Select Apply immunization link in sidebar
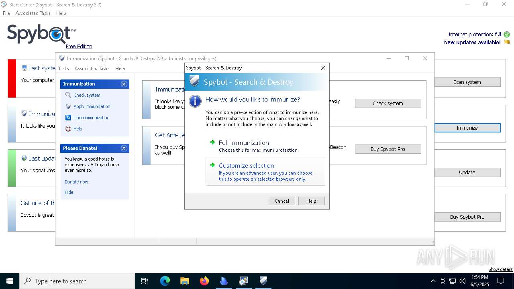Screen dimensions: 514x289 [x=92, y=106]
